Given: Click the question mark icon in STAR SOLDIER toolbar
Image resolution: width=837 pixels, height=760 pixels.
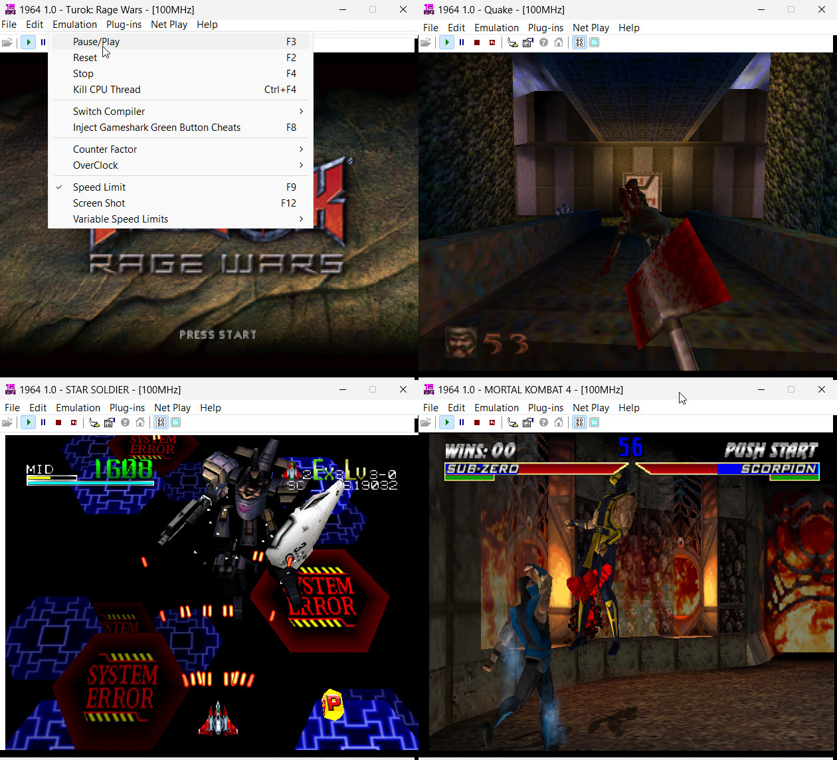Looking at the screenshot, I should point(125,423).
